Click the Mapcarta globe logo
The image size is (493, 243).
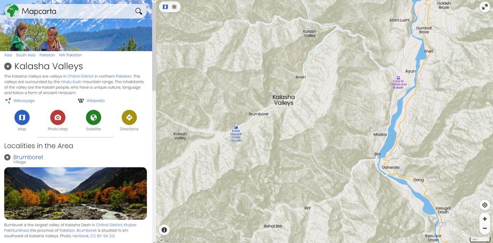12,12
